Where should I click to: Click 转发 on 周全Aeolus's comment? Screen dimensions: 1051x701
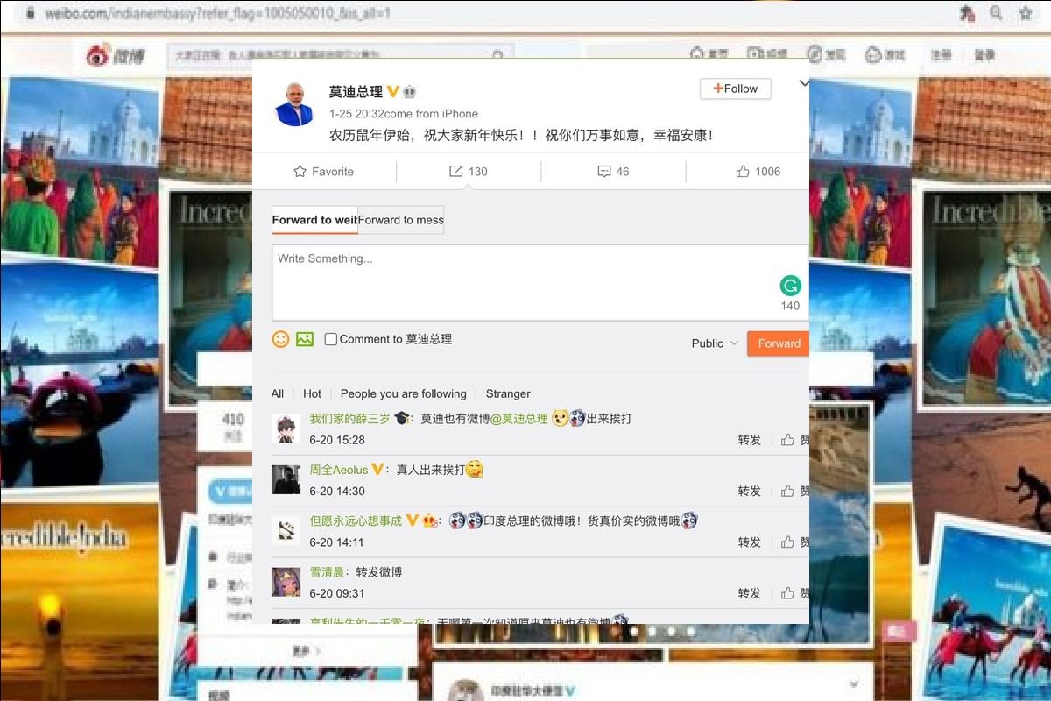tap(749, 491)
